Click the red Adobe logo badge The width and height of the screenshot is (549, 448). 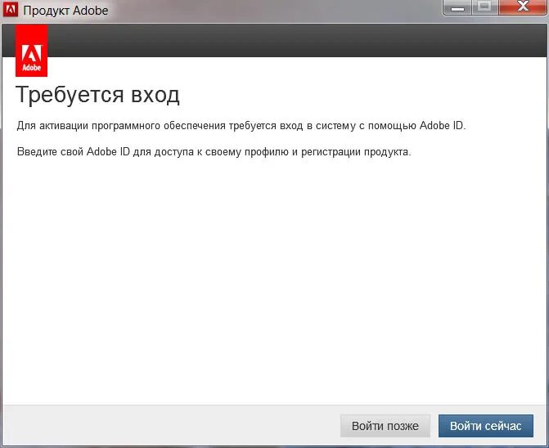coord(32,51)
